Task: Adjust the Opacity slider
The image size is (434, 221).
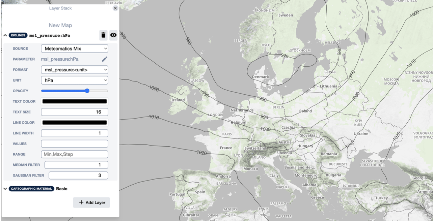Action: pos(87,91)
